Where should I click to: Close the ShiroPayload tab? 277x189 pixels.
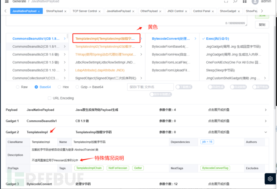click(x=65, y=11)
